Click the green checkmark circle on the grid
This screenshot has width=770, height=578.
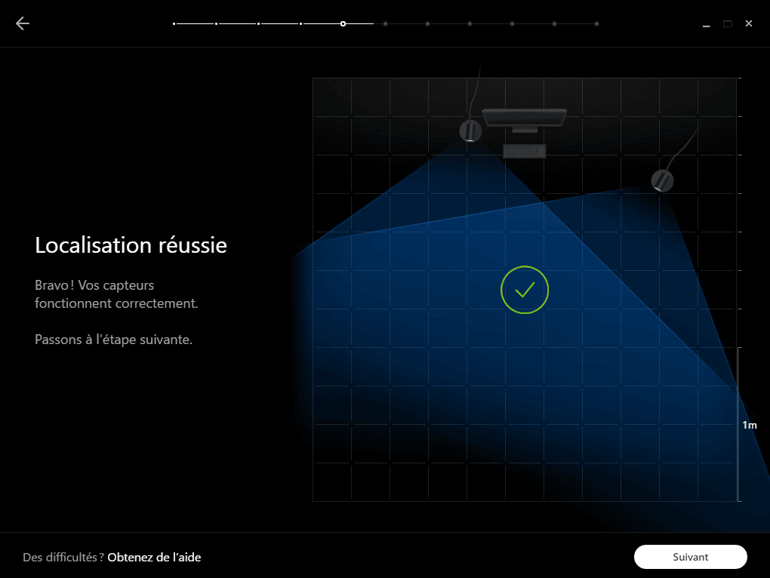tap(525, 290)
